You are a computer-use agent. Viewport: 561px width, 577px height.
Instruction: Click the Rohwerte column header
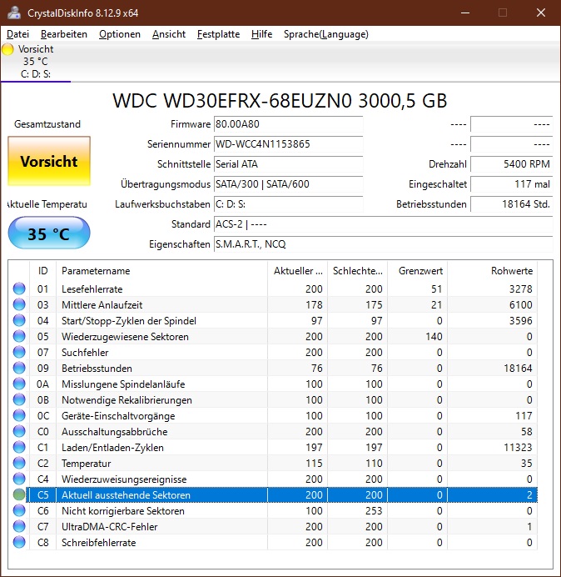(492, 271)
